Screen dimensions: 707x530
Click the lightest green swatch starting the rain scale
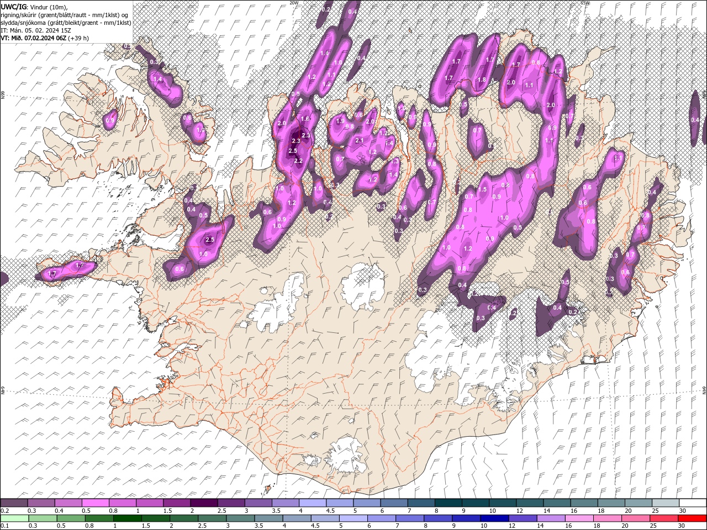coord(14,518)
